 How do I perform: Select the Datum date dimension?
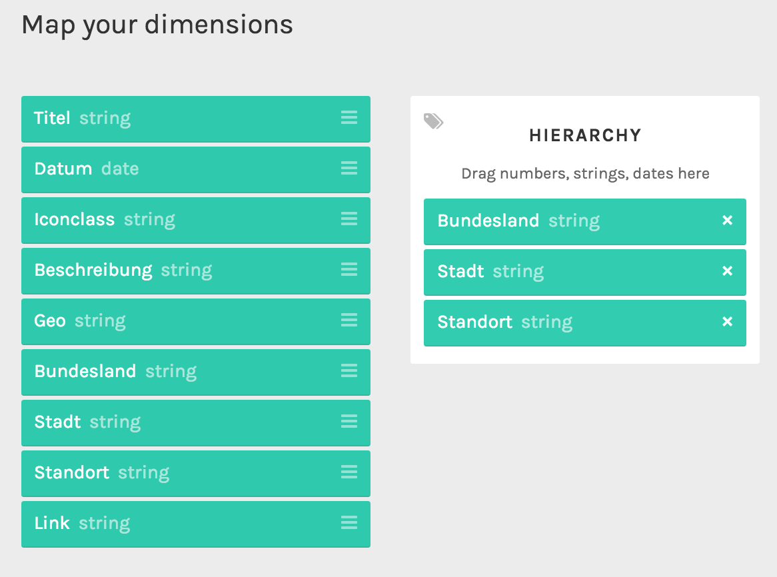[196, 169]
